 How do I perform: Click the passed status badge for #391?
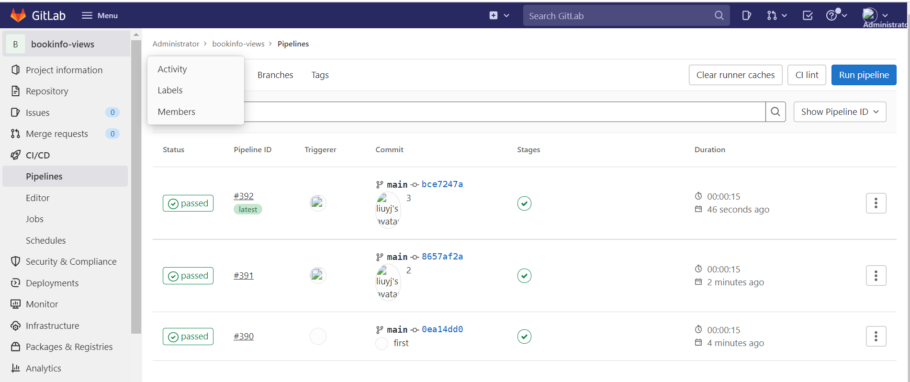click(x=188, y=276)
